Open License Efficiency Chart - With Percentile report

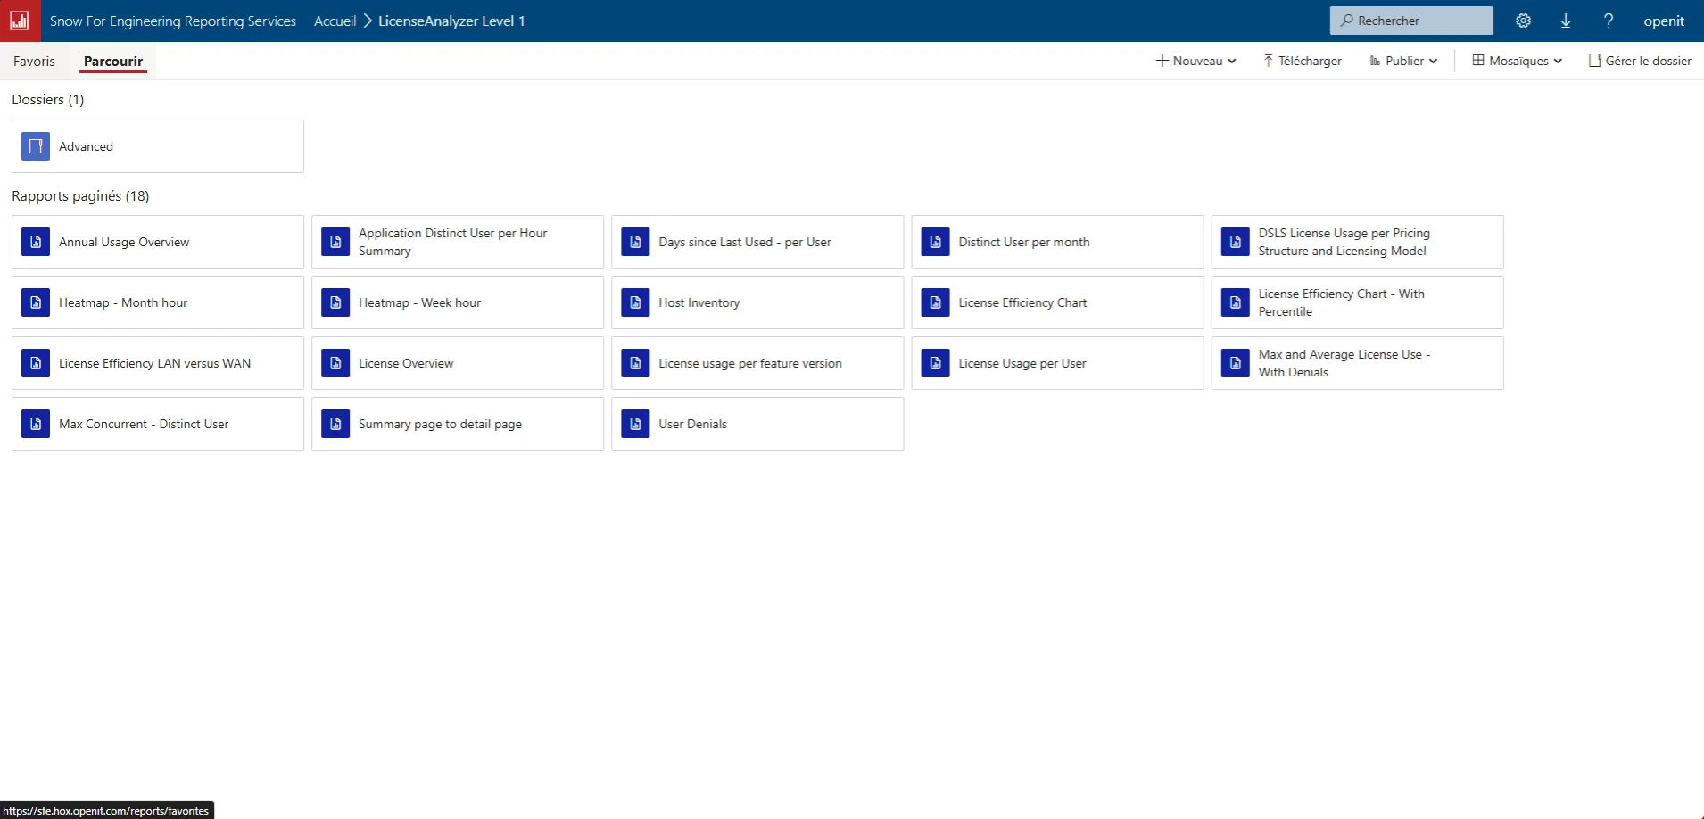(x=1342, y=302)
